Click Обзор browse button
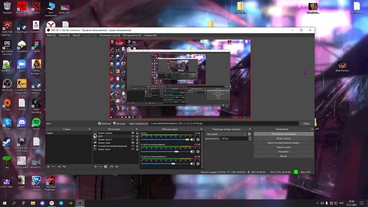 306,124
